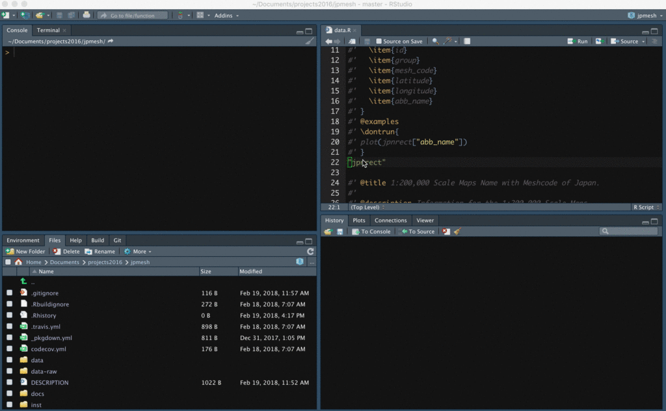Click the R project directory icon in Files

(x=300, y=261)
